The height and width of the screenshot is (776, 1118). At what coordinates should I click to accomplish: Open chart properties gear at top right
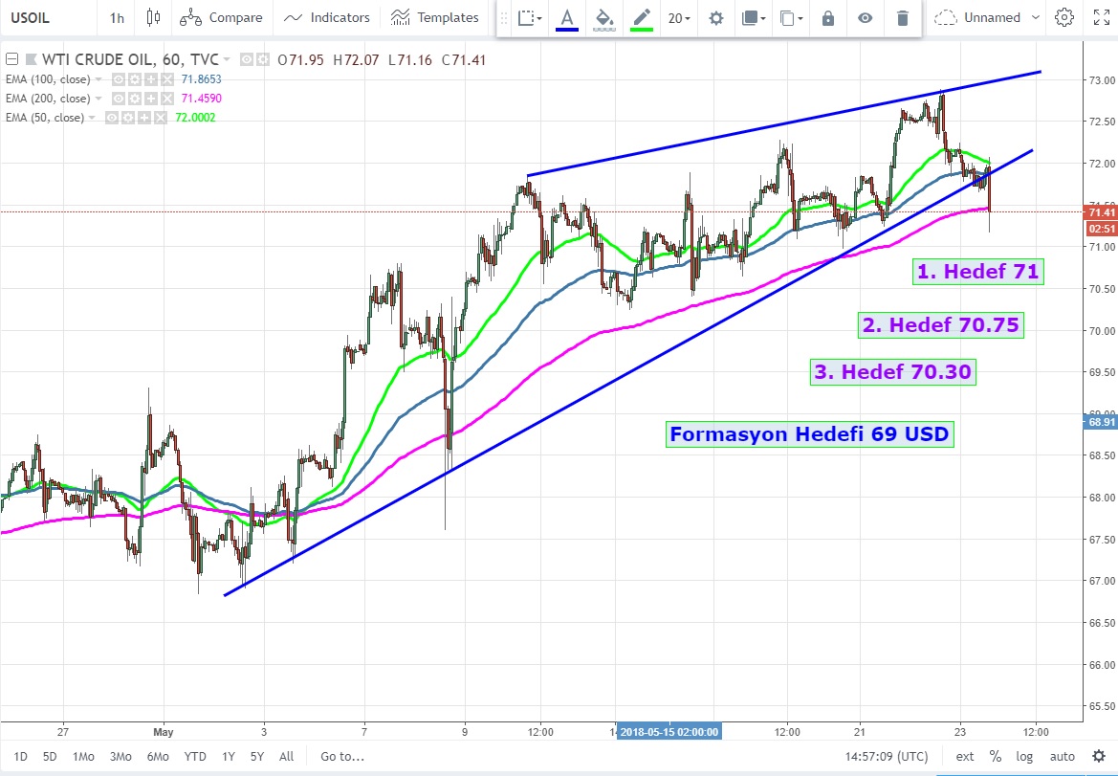(1063, 17)
